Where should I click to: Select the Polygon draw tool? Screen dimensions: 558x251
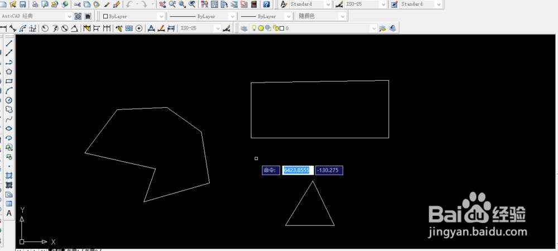tap(9, 71)
